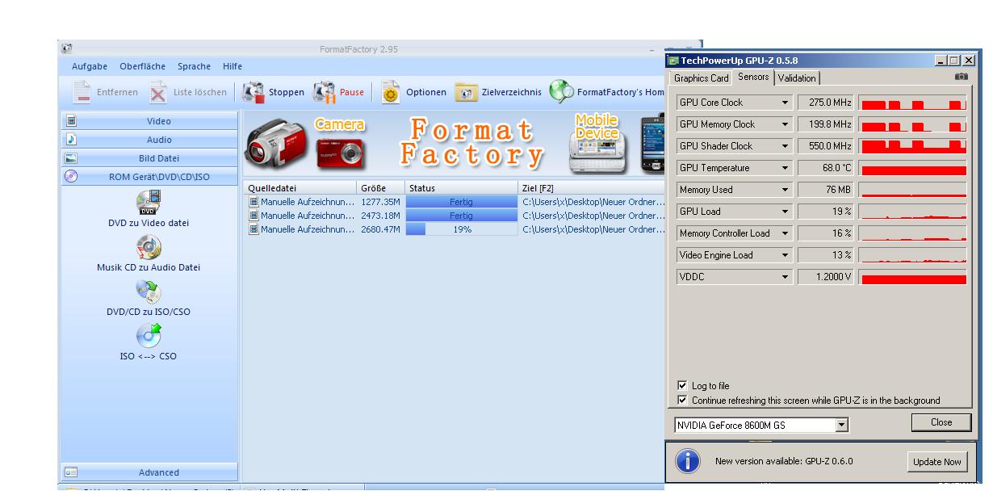
Task: Click the 1.2000 V VDDC value
Action: tap(826, 277)
